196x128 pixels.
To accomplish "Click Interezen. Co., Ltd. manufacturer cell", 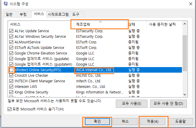I will click(x=91, y=87).
